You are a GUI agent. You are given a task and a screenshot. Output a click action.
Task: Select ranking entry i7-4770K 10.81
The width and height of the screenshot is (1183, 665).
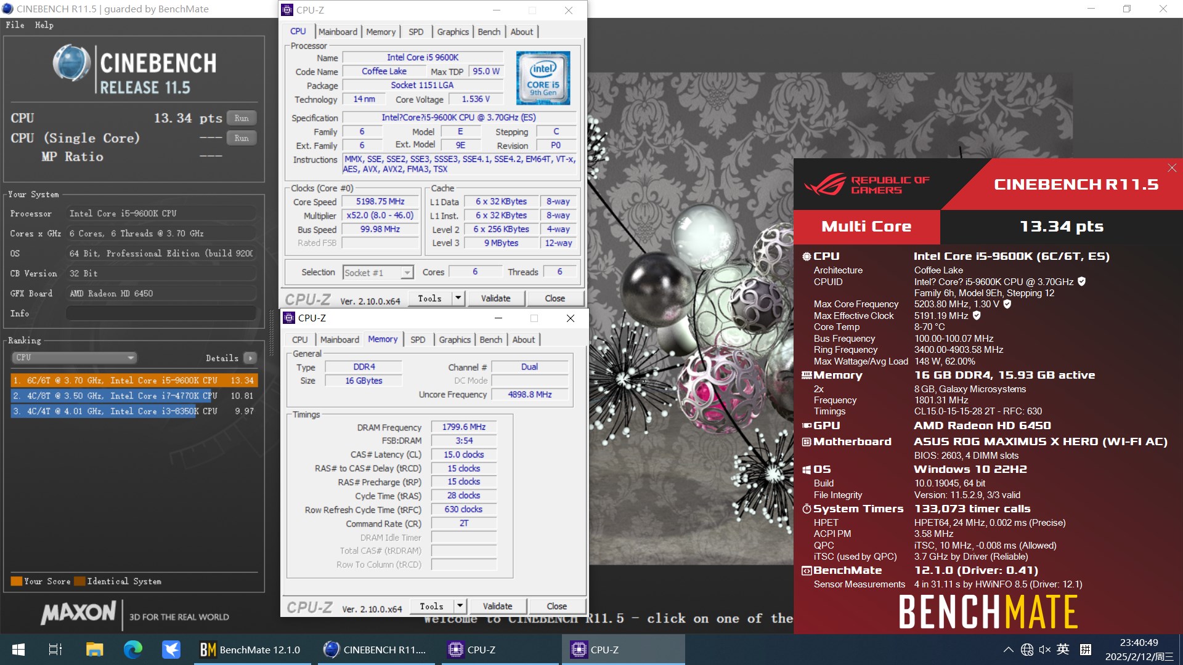pos(134,396)
